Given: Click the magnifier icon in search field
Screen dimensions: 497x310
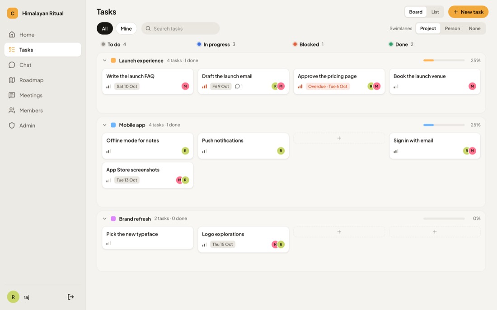Looking at the screenshot, I should [x=148, y=28].
